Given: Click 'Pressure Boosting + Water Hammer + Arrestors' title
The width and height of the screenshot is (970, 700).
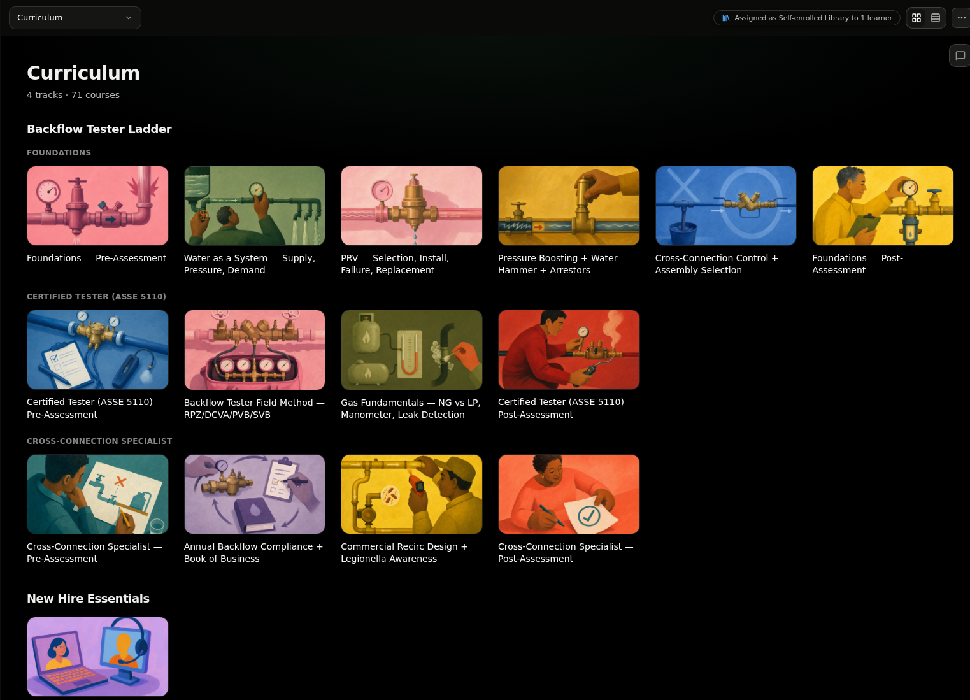Looking at the screenshot, I should point(558,264).
